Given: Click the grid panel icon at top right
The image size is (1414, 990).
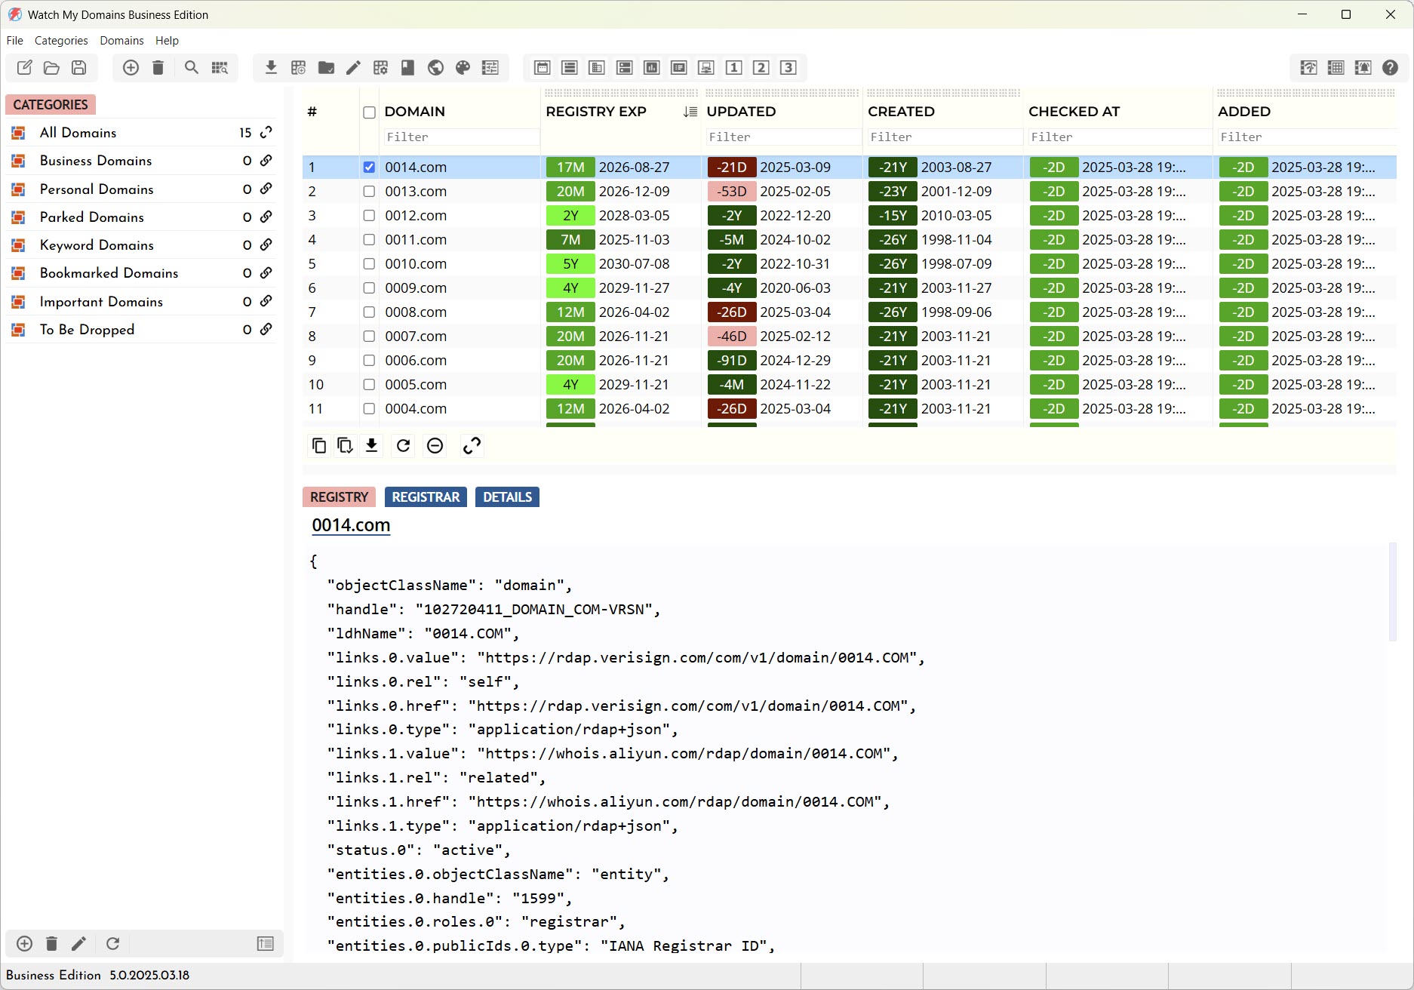Looking at the screenshot, I should click(1336, 68).
